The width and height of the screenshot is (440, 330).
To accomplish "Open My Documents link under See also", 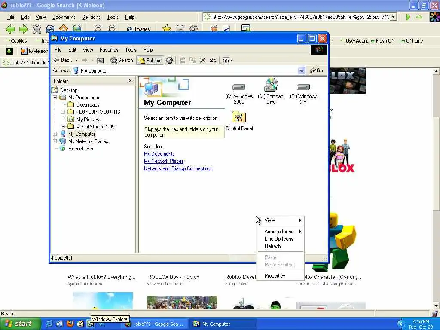I will click(159, 154).
